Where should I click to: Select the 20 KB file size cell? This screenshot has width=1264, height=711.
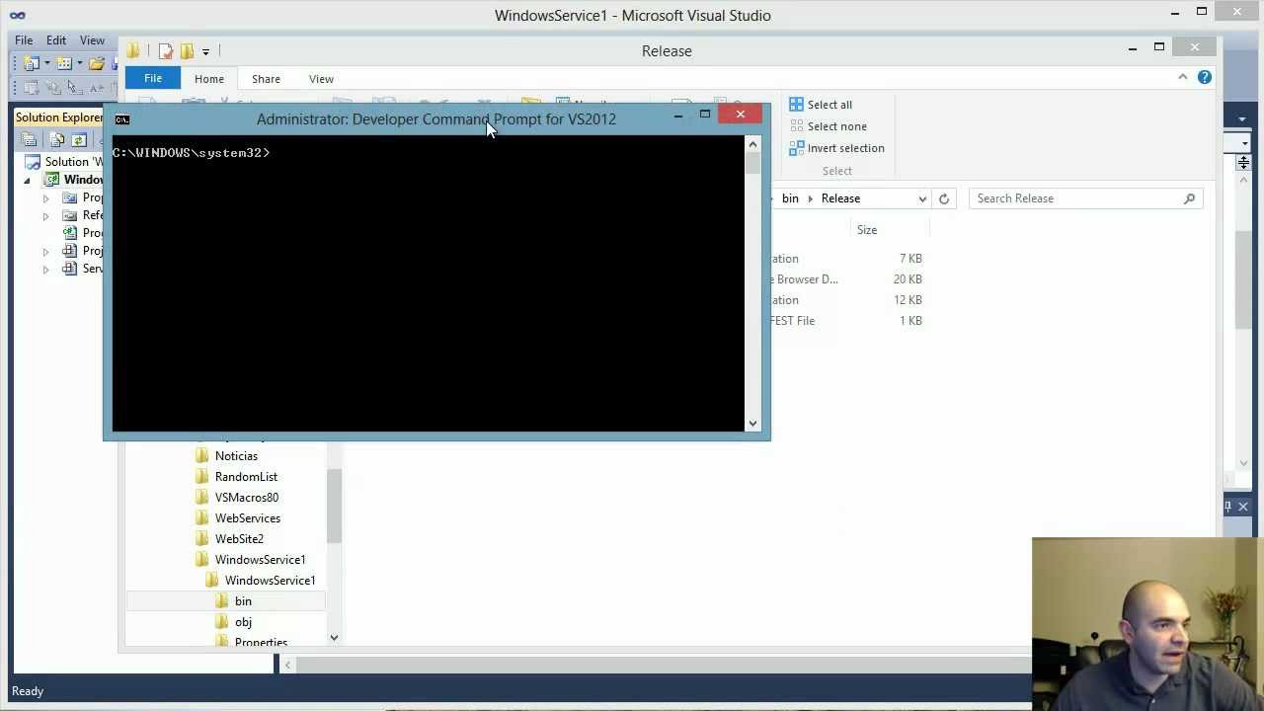908,279
